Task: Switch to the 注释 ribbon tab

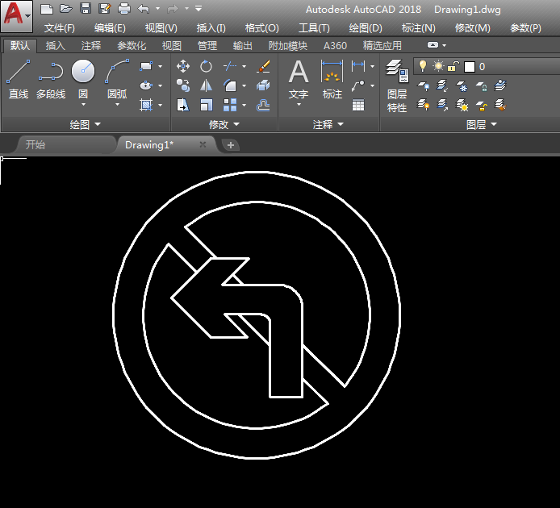Action: (91, 46)
